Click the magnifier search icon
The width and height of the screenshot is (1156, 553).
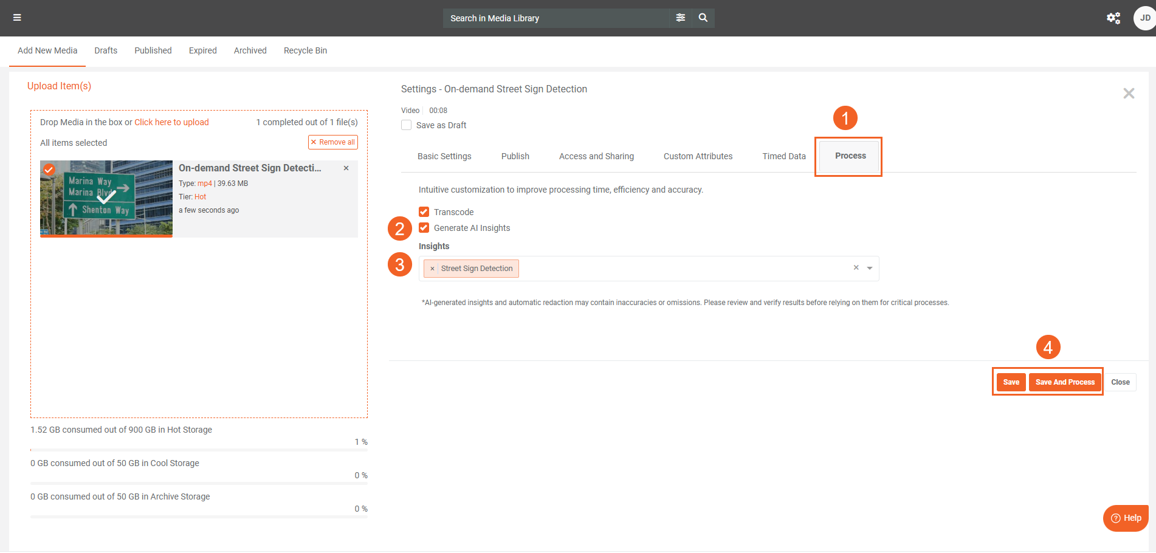(703, 18)
